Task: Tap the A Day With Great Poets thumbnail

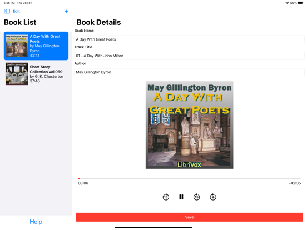Action: point(17,46)
